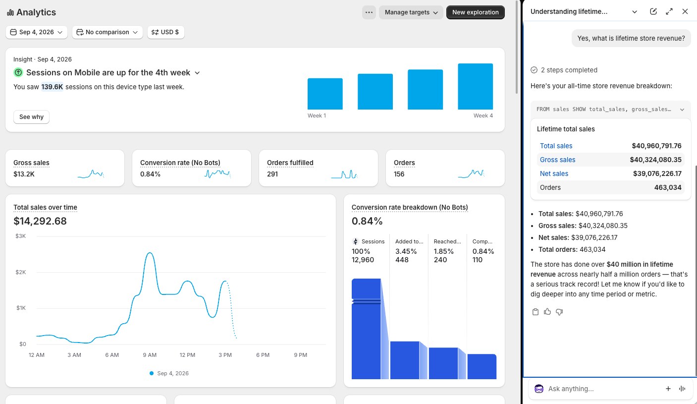Give thumbs down to the response

tap(559, 312)
